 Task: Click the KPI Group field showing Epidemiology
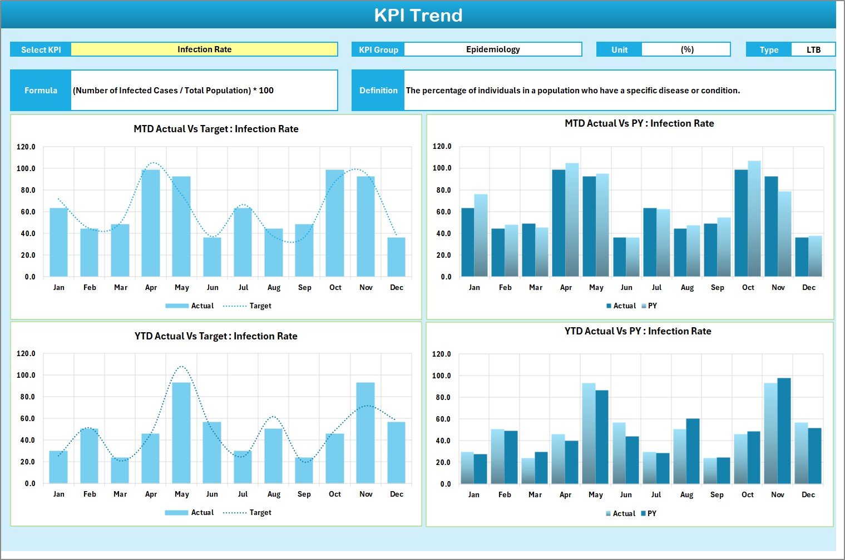[493, 49]
